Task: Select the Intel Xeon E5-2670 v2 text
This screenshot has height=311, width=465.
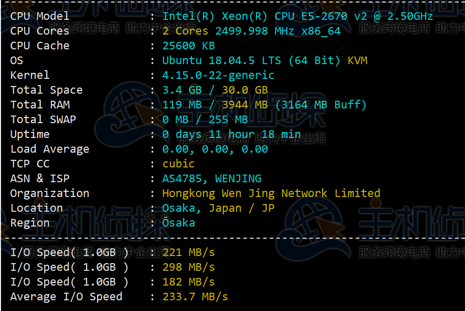Action: [x=297, y=16]
